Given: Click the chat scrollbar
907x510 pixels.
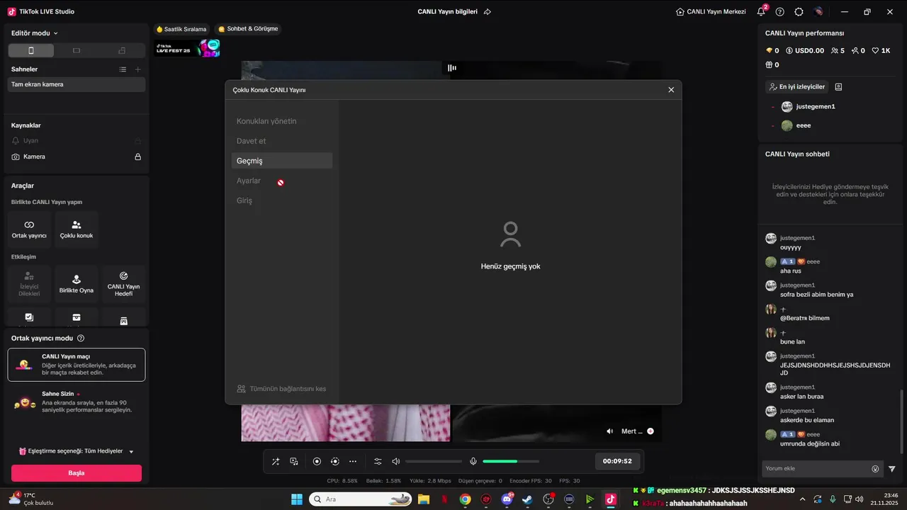Looking at the screenshot, I should [902, 421].
